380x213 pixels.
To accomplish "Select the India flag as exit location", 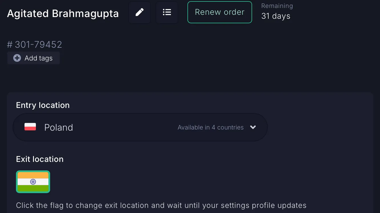I will point(33,182).
